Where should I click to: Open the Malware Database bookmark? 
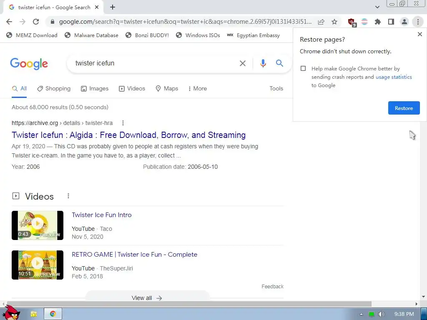(x=91, y=35)
